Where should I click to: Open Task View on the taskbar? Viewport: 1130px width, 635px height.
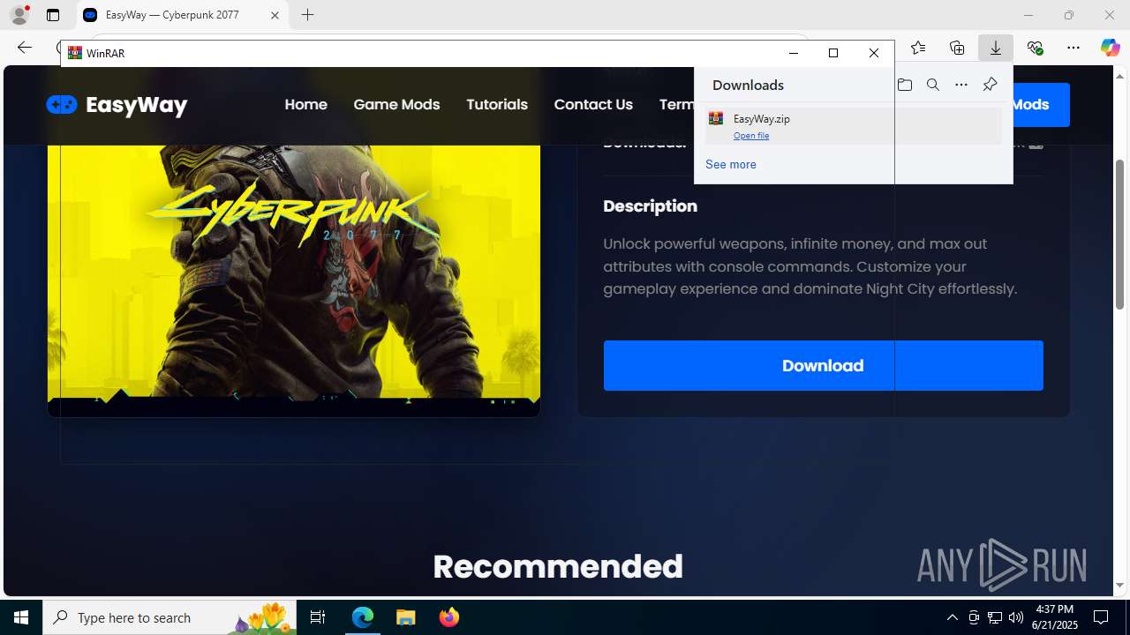tap(318, 617)
